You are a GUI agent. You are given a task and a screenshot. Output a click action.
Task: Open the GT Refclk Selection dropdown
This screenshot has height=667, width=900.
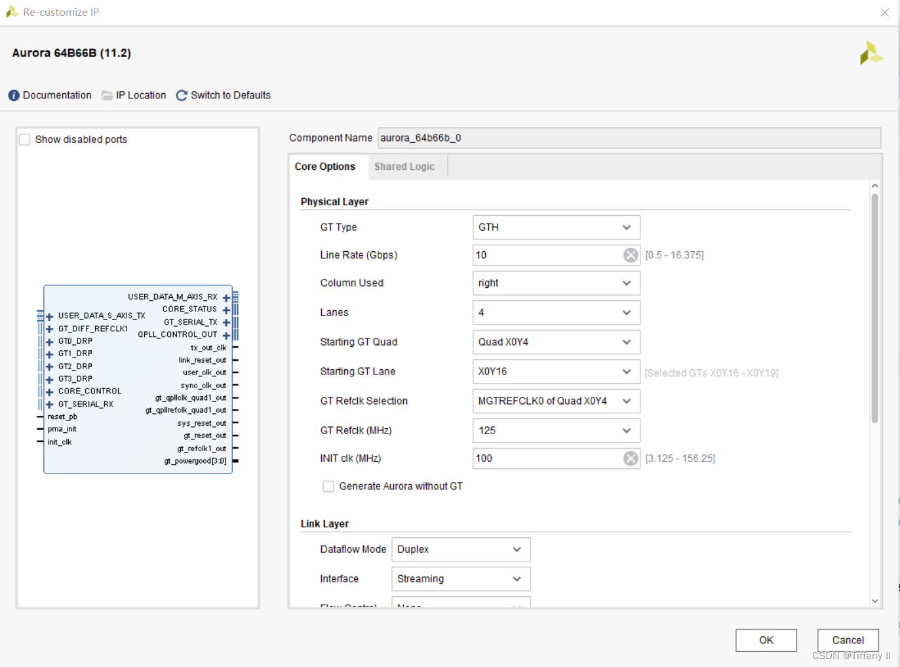556,401
